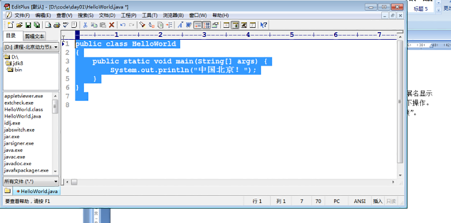
Task: Open the 工具(T) menu
Action: tap(150, 15)
